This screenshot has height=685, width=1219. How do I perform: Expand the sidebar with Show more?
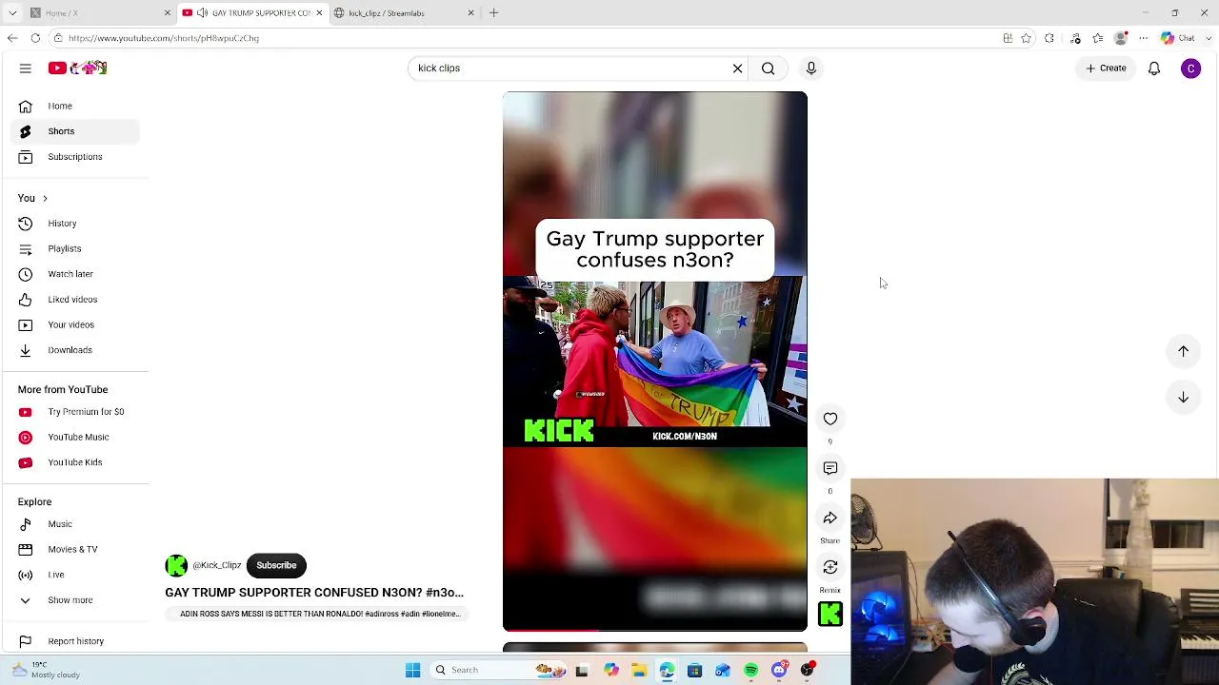click(x=76, y=600)
